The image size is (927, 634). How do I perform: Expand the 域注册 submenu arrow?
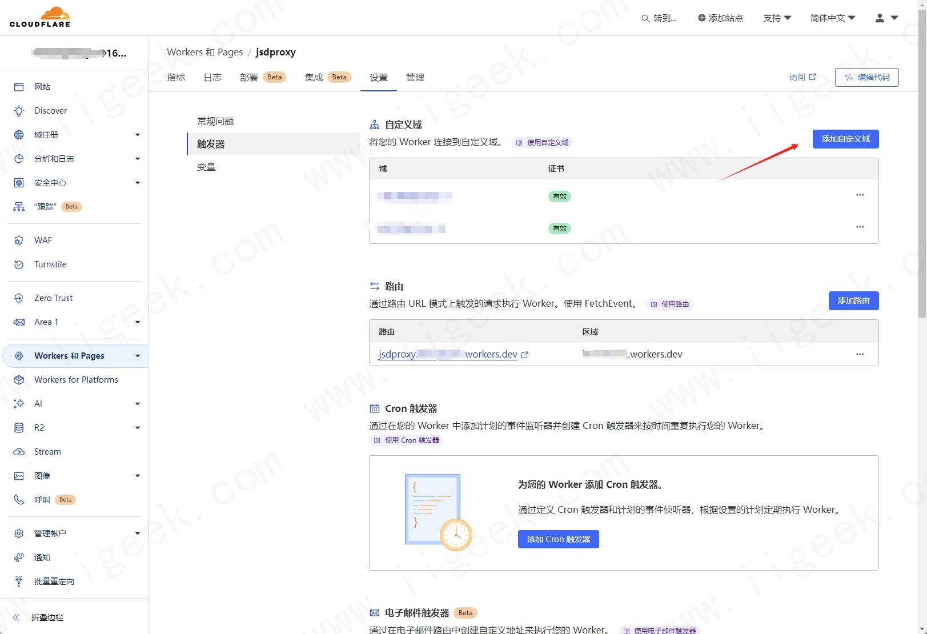coord(138,135)
